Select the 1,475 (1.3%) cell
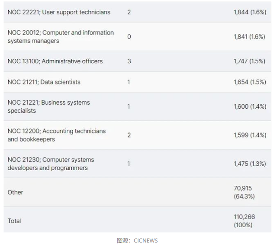The height and width of the screenshot is (245, 277). click(x=249, y=164)
